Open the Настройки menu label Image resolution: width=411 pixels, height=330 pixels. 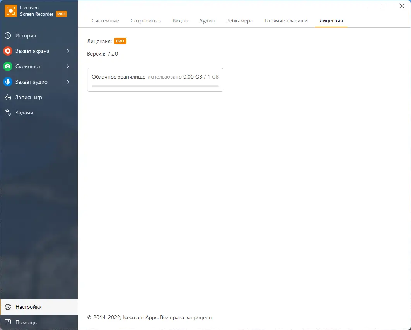29,307
